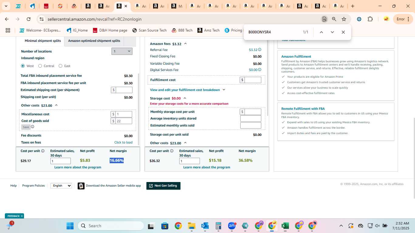Open Microsoft Store from the taskbar

pos(165,226)
